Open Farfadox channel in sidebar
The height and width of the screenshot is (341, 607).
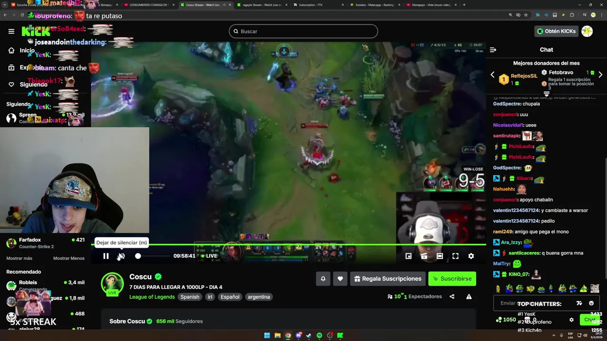(46, 243)
